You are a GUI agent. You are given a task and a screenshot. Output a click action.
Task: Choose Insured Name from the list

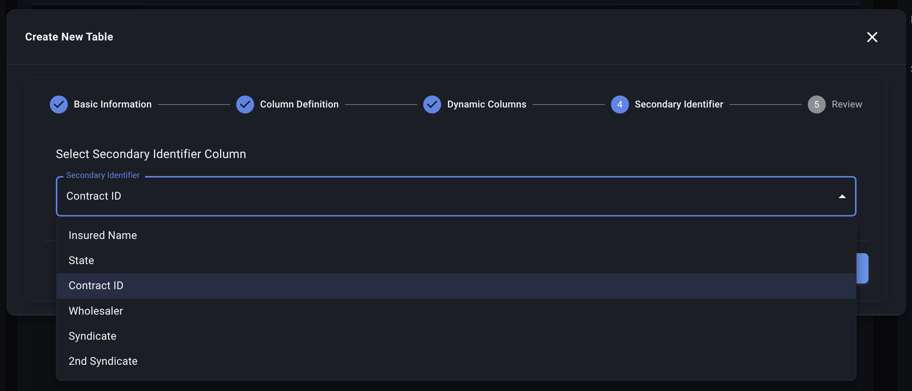tap(103, 235)
